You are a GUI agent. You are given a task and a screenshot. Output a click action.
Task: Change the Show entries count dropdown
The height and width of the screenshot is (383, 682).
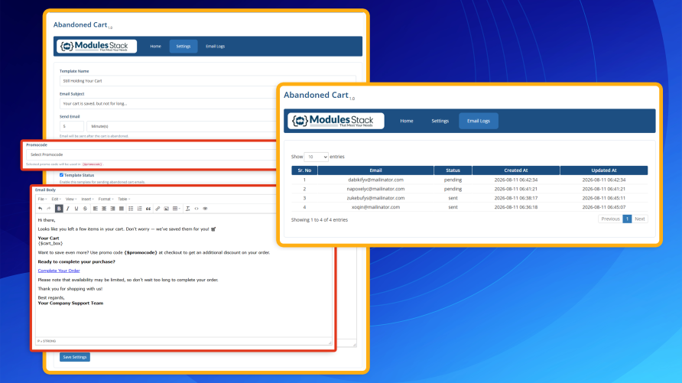pyautogui.click(x=316, y=157)
